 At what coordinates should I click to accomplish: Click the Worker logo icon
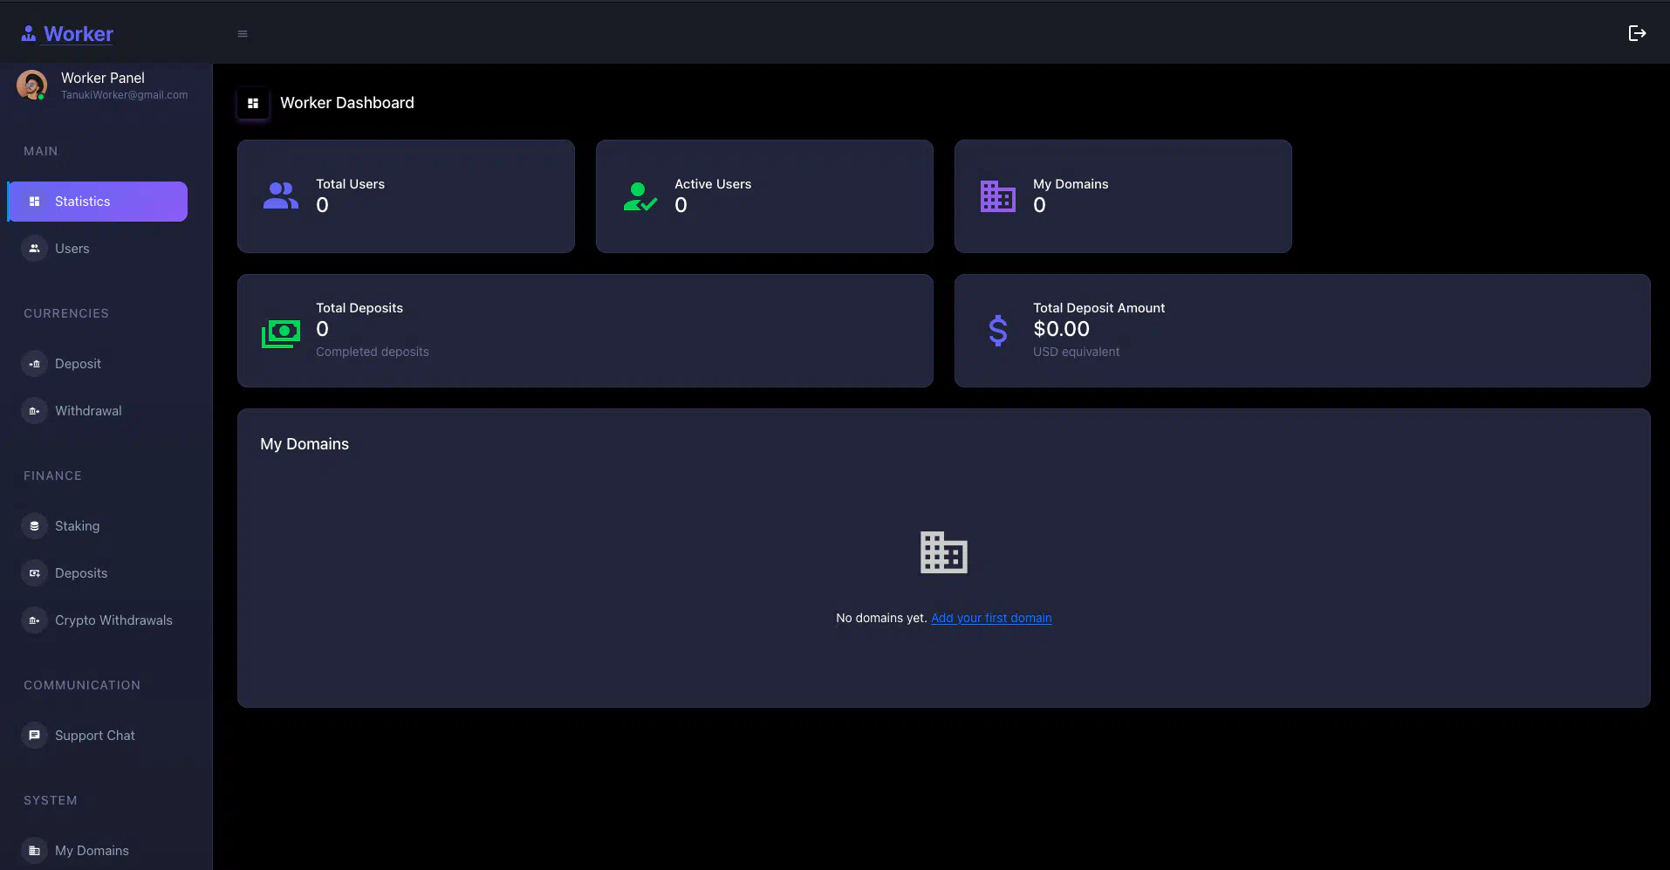point(29,34)
